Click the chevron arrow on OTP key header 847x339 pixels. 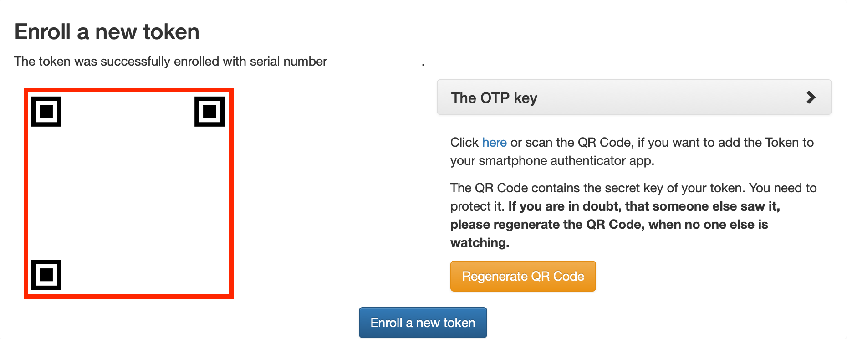pyautogui.click(x=811, y=98)
